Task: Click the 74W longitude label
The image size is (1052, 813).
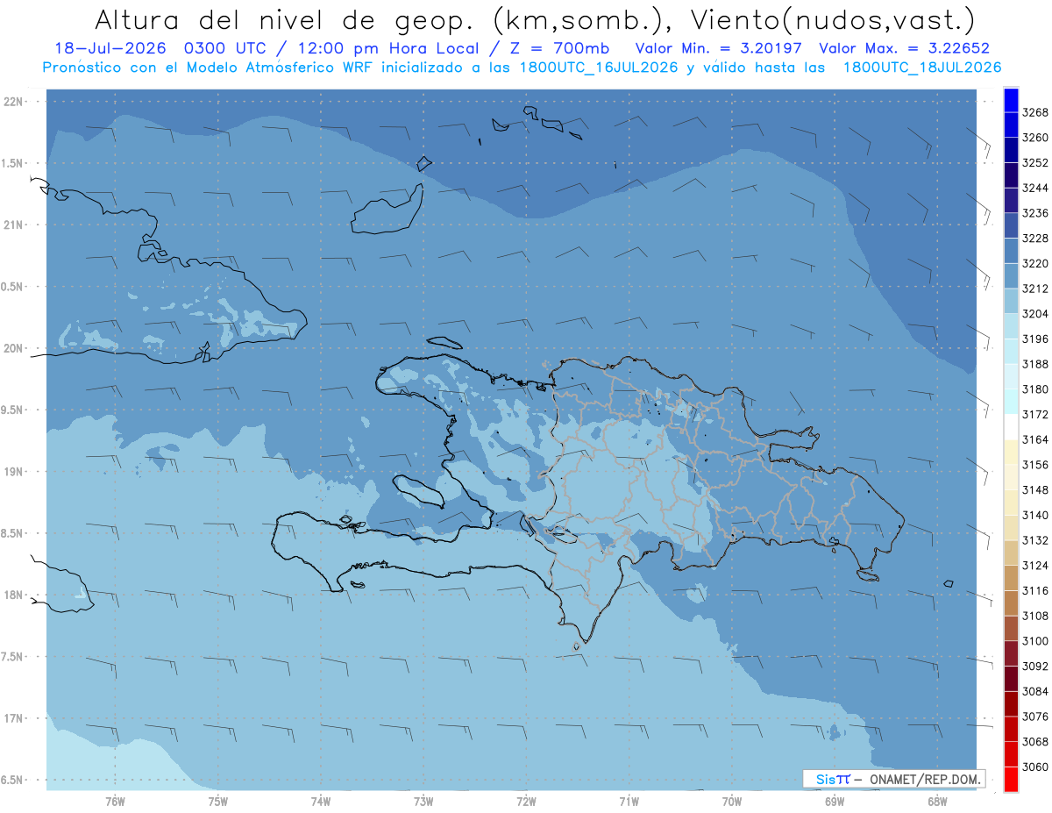Action: click(321, 802)
